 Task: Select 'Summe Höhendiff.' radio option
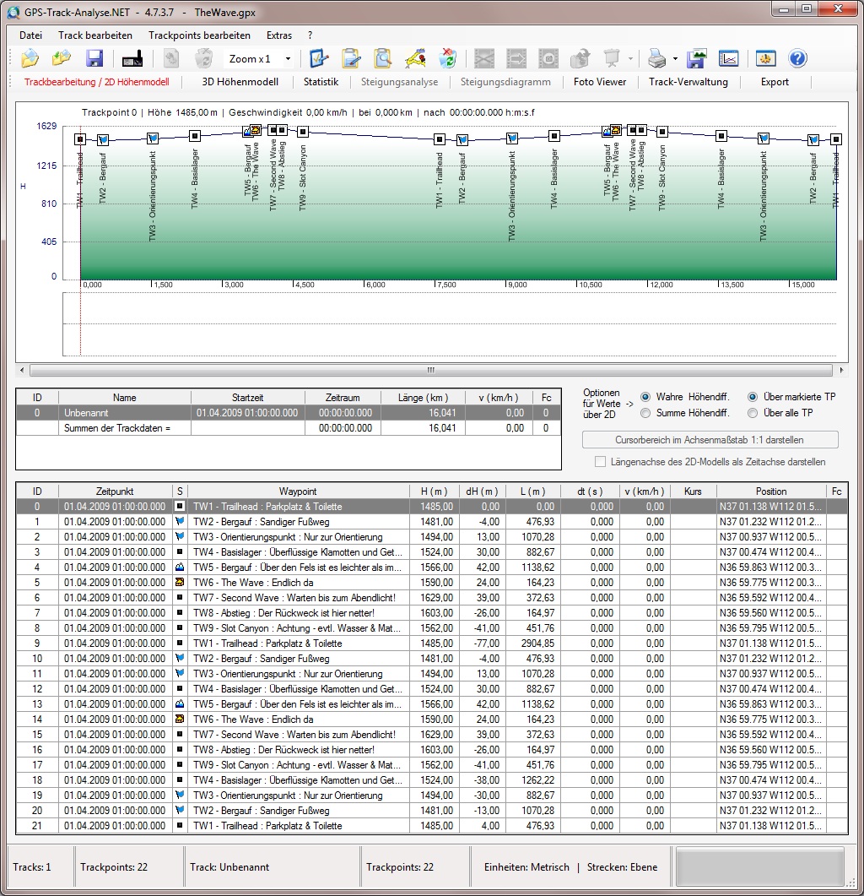tap(646, 413)
